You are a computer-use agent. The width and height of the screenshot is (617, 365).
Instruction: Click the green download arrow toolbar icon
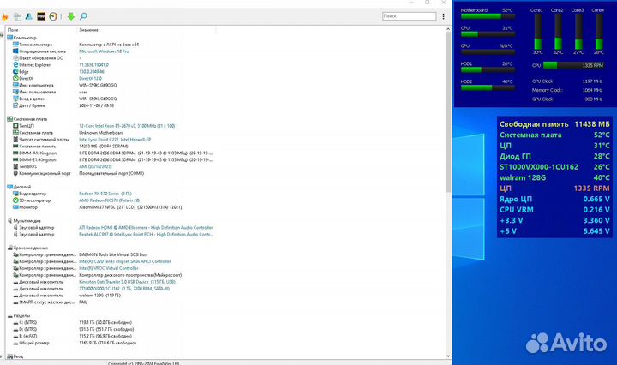point(70,15)
